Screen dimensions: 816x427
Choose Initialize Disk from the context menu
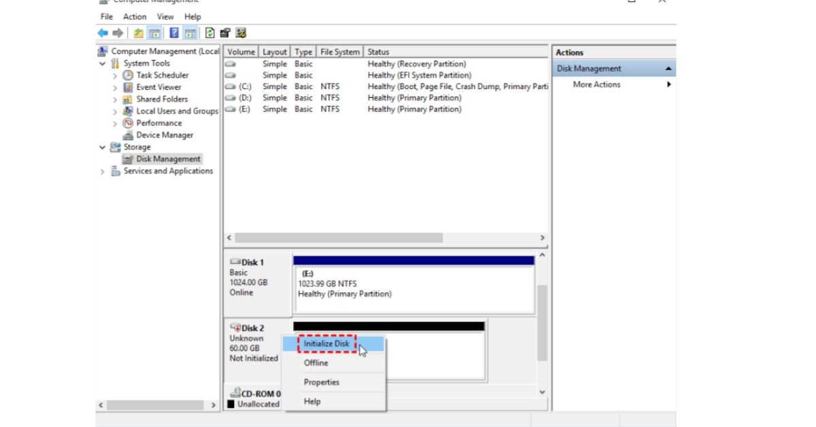pyautogui.click(x=334, y=344)
